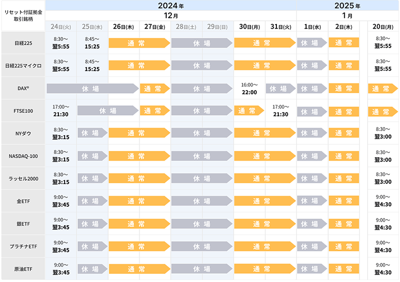Click the 2025年 year heading
Image resolution: width=400 pixels, height=282 pixels.
point(347,6)
